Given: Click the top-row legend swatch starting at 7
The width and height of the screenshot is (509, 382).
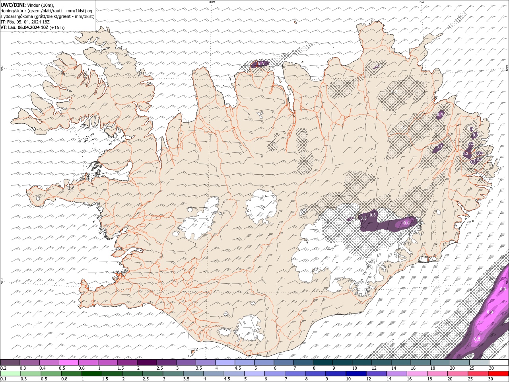Looking at the screenshot, I should point(303,363).
